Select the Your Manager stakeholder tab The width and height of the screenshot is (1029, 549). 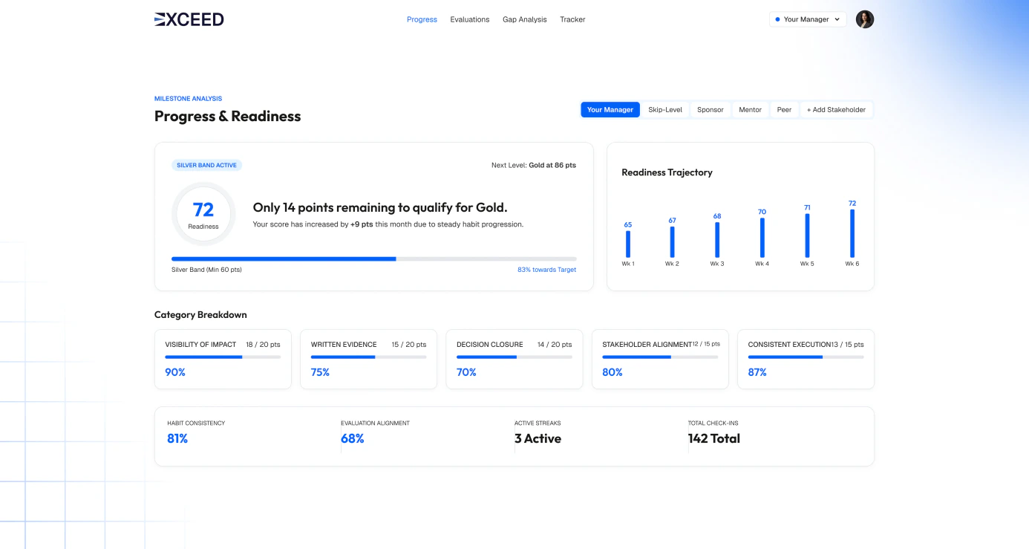coord(610,110)
